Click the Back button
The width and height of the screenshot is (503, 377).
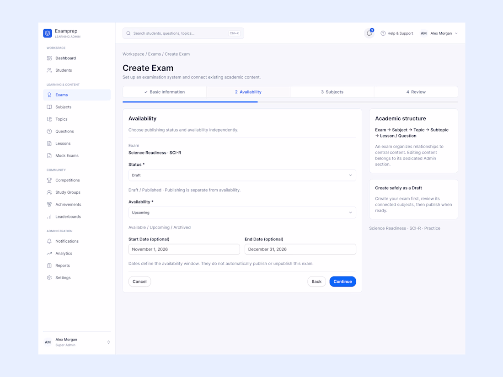[x=316, y=281]
